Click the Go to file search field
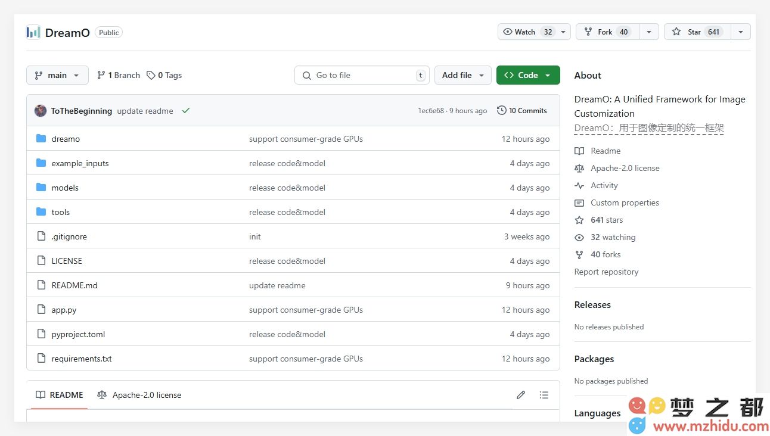 (362, 75)
